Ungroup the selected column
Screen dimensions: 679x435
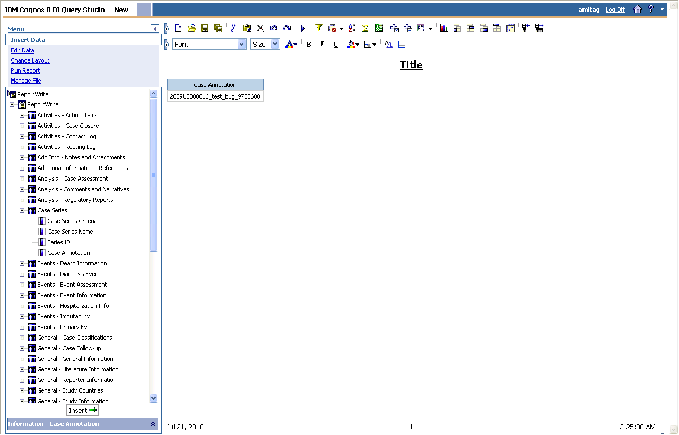(484, 28)
